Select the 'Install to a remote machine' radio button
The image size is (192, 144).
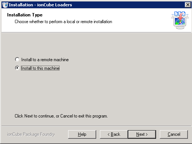coord(17,59)
